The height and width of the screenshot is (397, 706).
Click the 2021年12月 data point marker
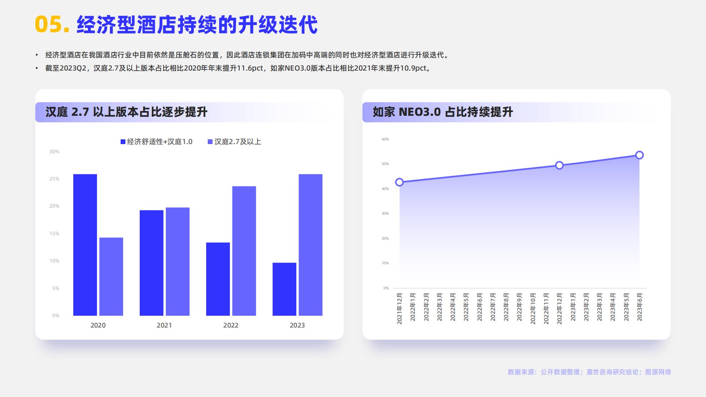[x=399, y=182]
